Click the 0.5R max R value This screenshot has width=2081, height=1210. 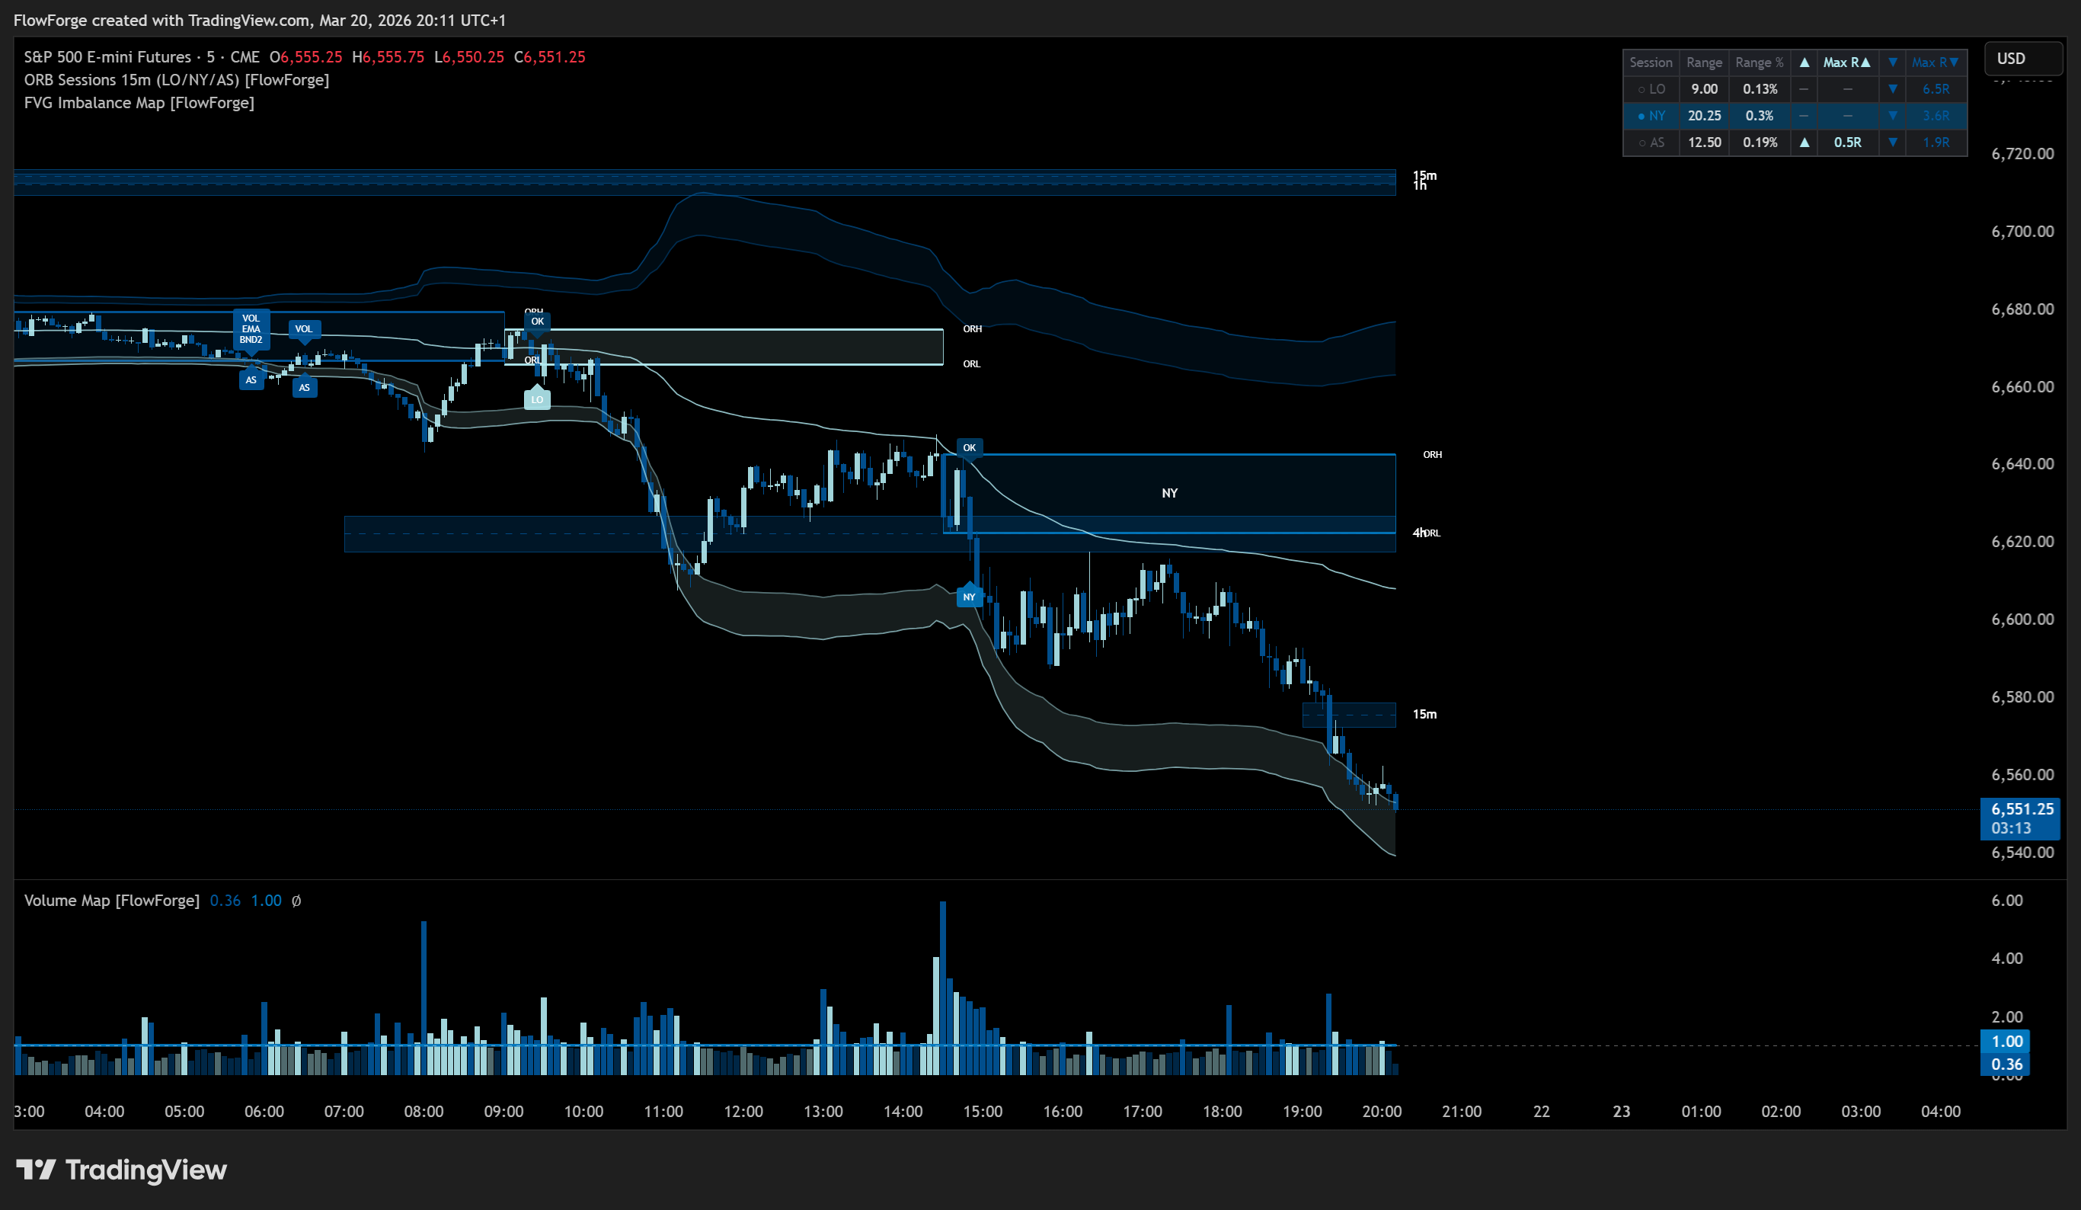[1847, 142]
